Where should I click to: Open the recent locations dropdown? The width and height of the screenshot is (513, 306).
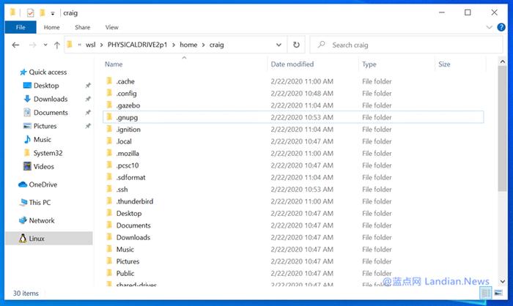[45, 45]
